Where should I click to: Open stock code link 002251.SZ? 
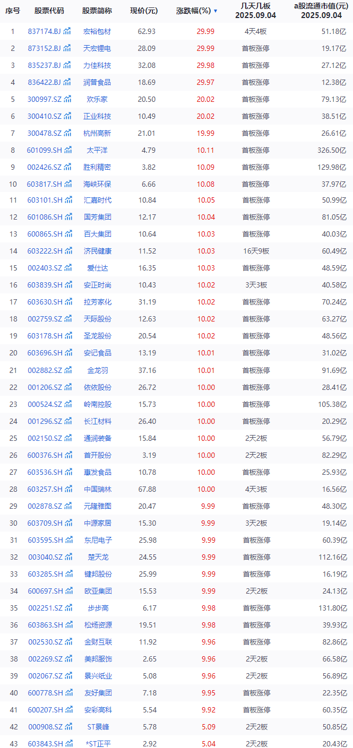click(x=45, y=608)
